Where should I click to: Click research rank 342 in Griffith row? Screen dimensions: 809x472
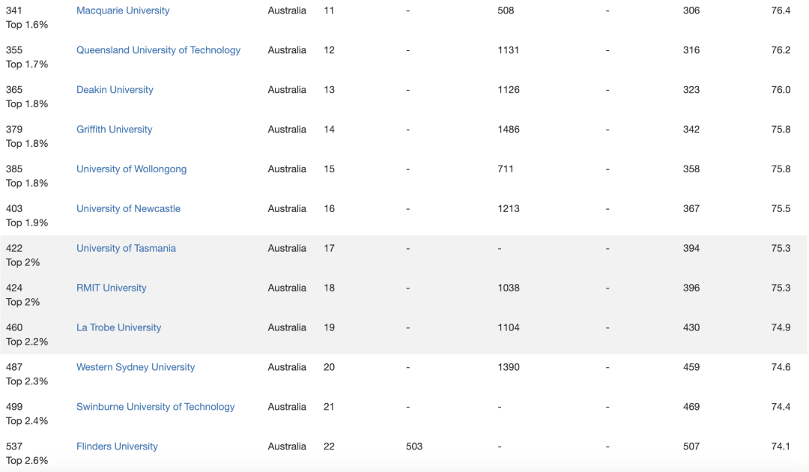pos(691,130)
